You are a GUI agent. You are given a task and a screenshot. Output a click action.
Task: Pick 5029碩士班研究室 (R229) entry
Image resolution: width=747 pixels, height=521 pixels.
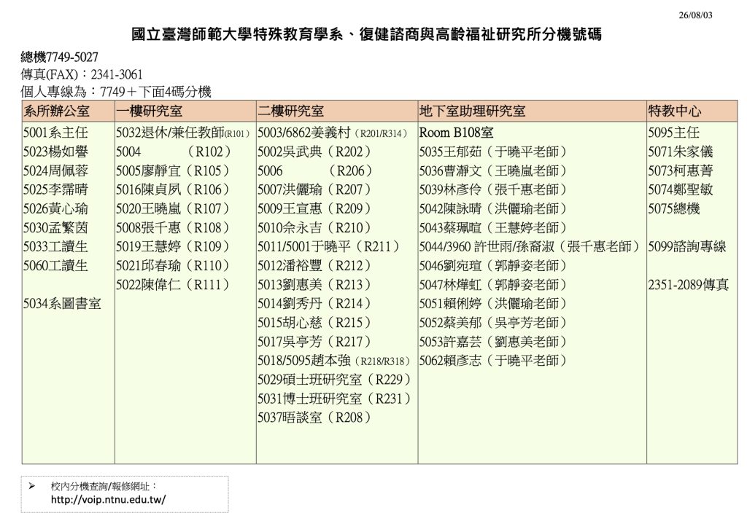tap(335, 380)
